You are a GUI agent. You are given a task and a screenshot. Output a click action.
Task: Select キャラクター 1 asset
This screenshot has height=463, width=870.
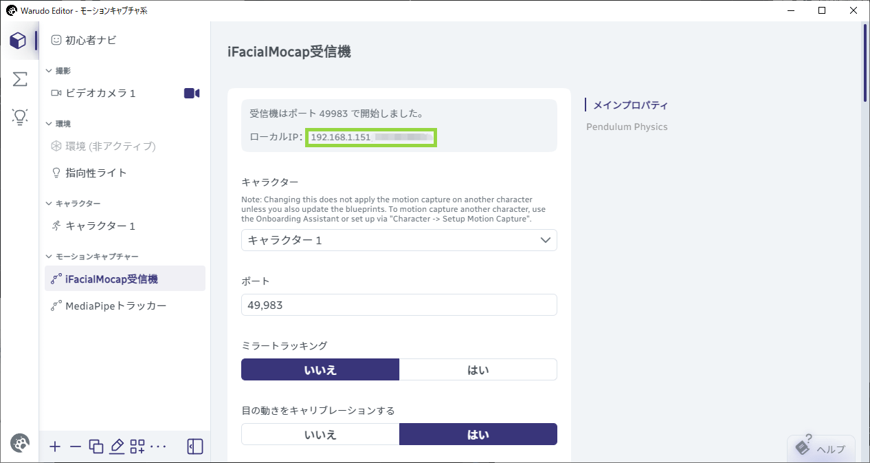125,226
